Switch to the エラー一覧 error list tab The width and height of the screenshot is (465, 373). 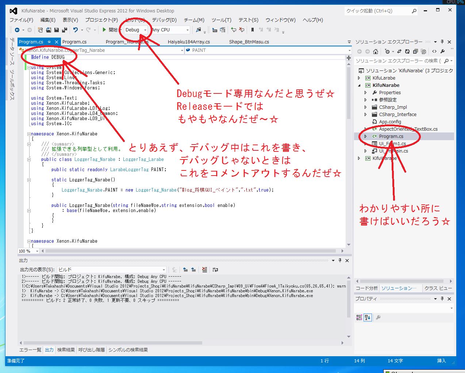[x=30, y=350]
